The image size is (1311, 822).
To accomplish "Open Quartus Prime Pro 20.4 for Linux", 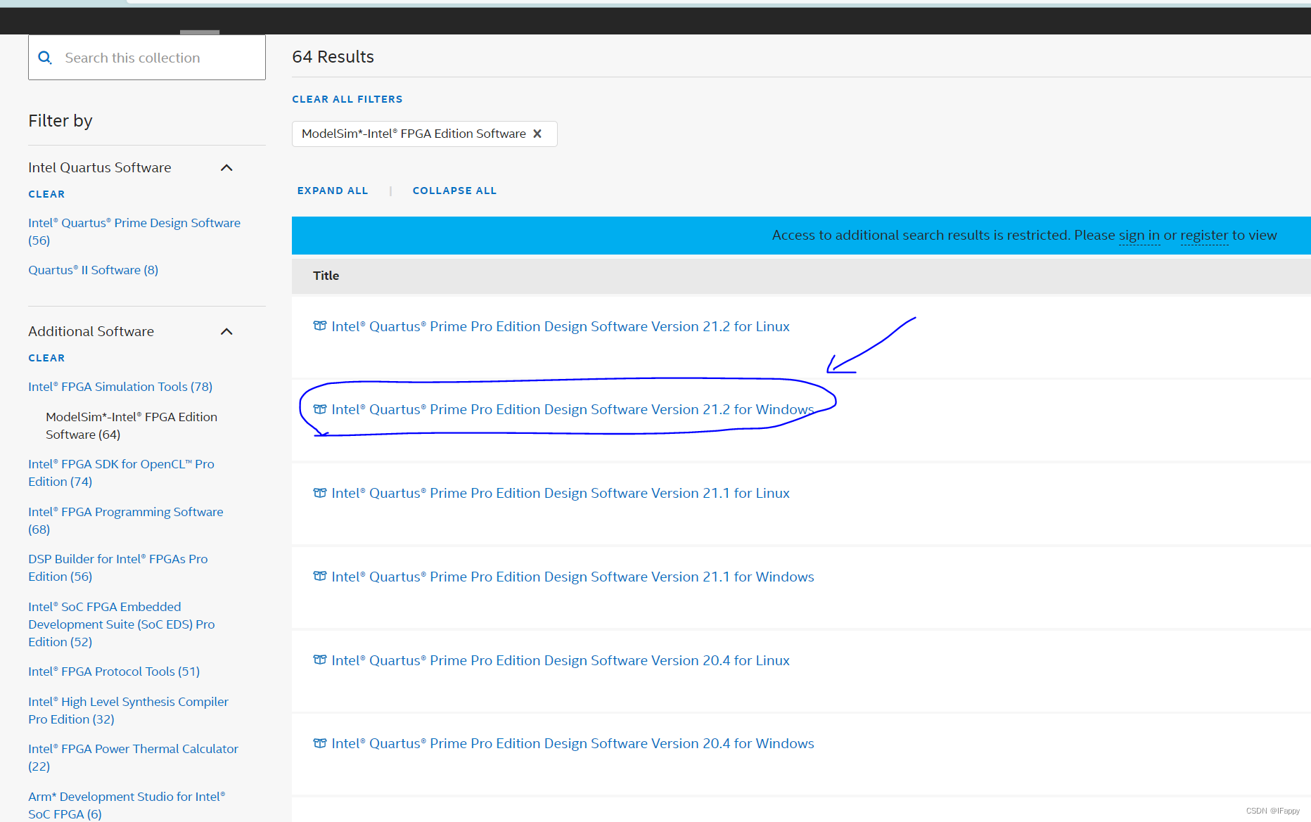I will coord(561,660).
